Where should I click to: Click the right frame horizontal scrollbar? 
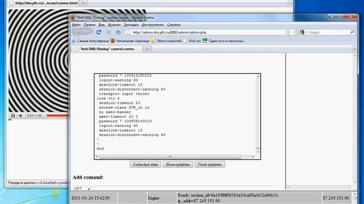click(319, 187)
